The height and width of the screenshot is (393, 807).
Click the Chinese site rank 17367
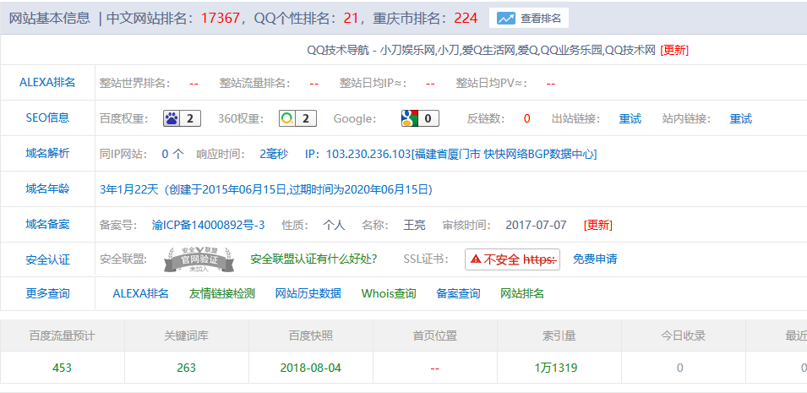coord(221,19)
